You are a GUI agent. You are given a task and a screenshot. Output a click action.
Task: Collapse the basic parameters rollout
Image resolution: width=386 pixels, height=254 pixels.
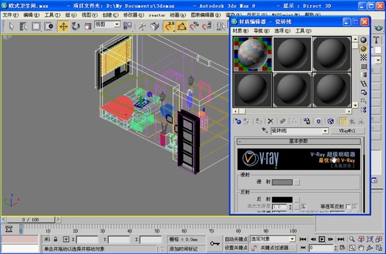(x=299, y=141)
